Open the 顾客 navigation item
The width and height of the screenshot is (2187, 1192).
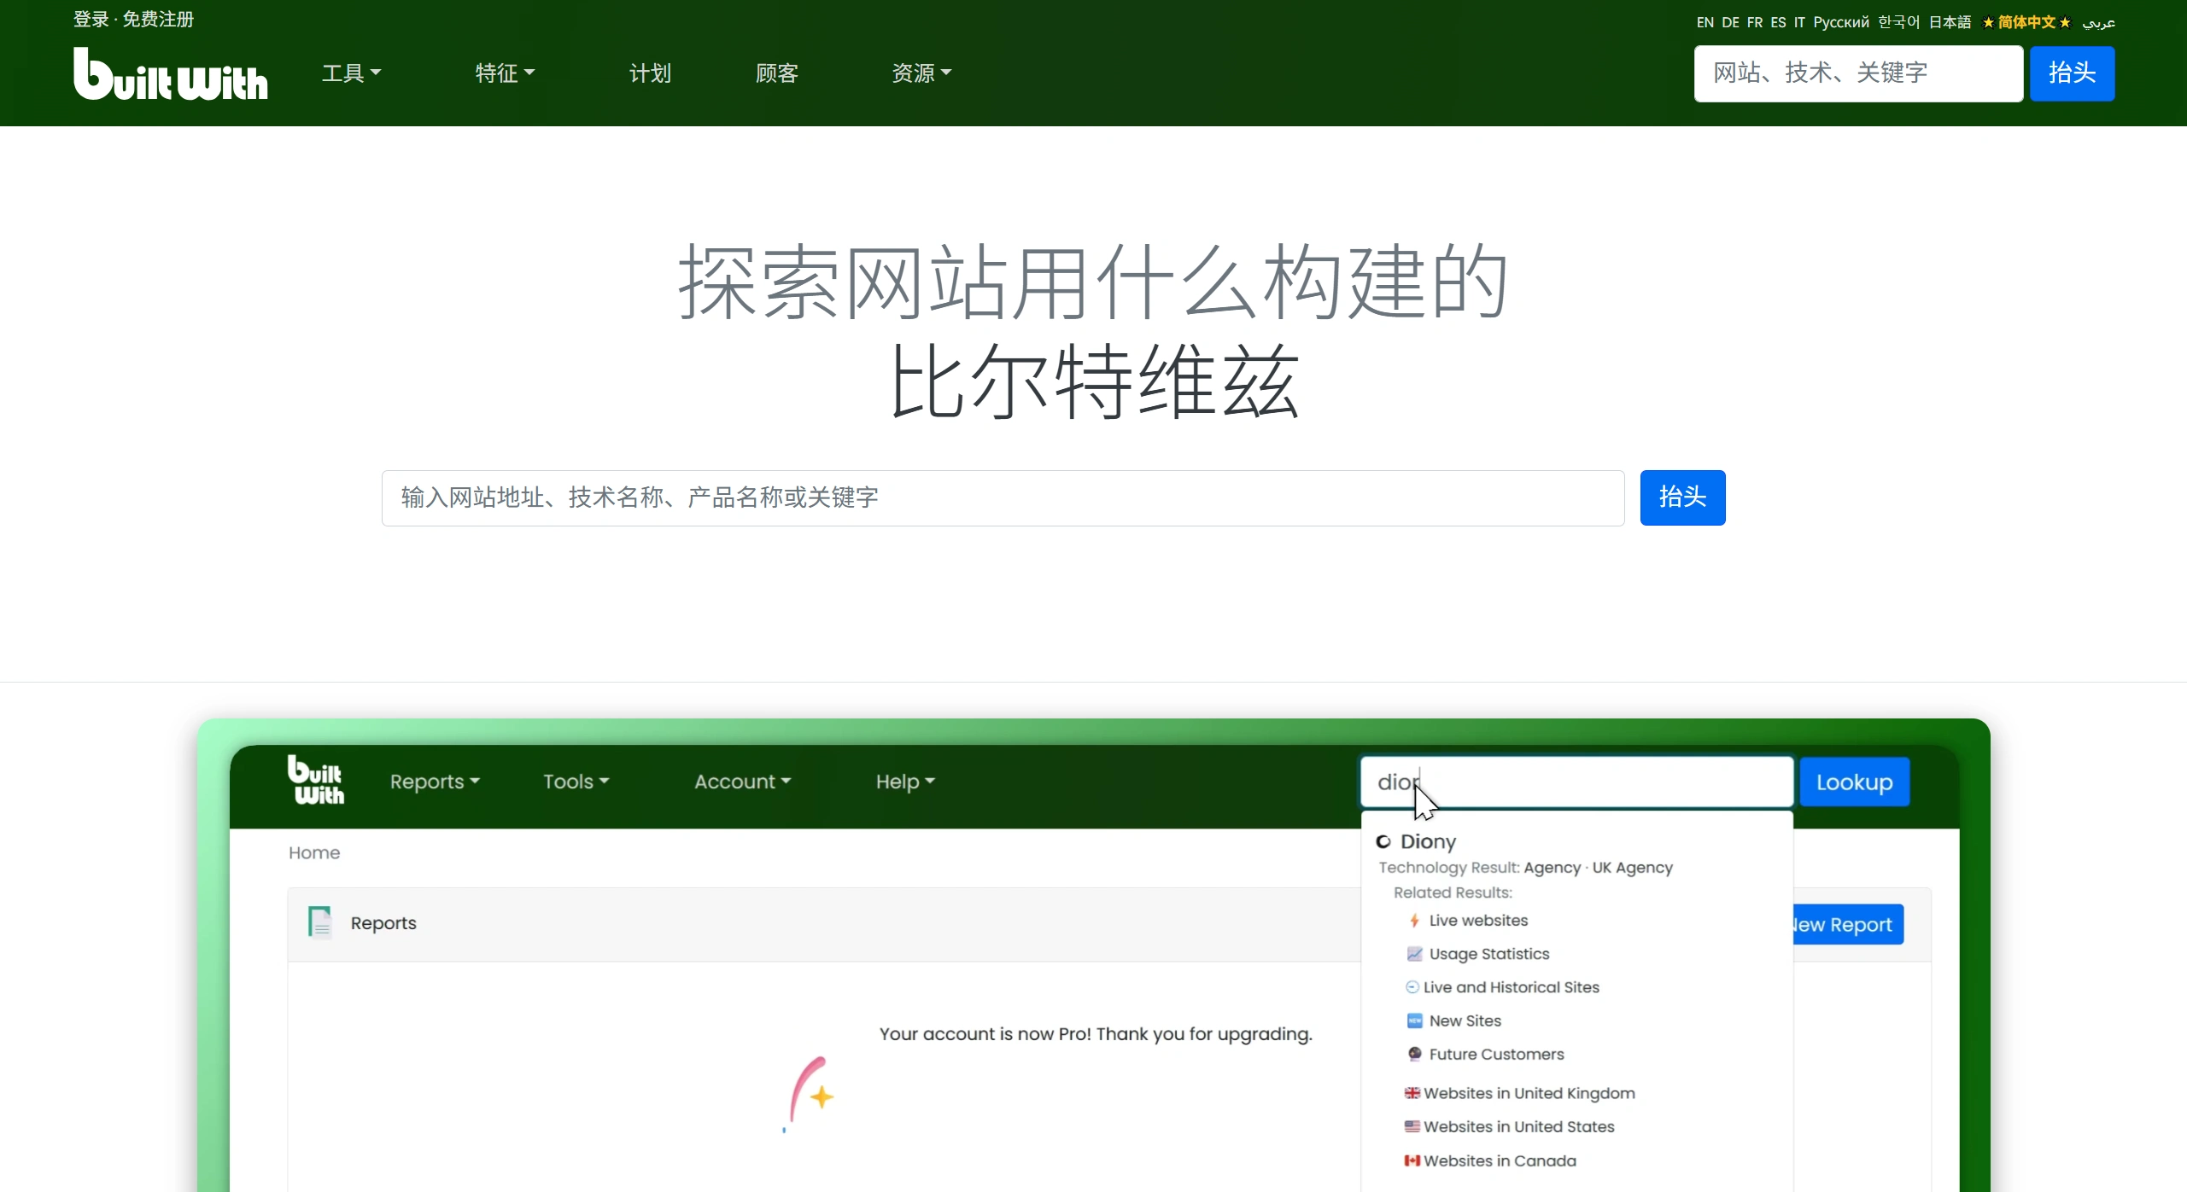(775, 73)
